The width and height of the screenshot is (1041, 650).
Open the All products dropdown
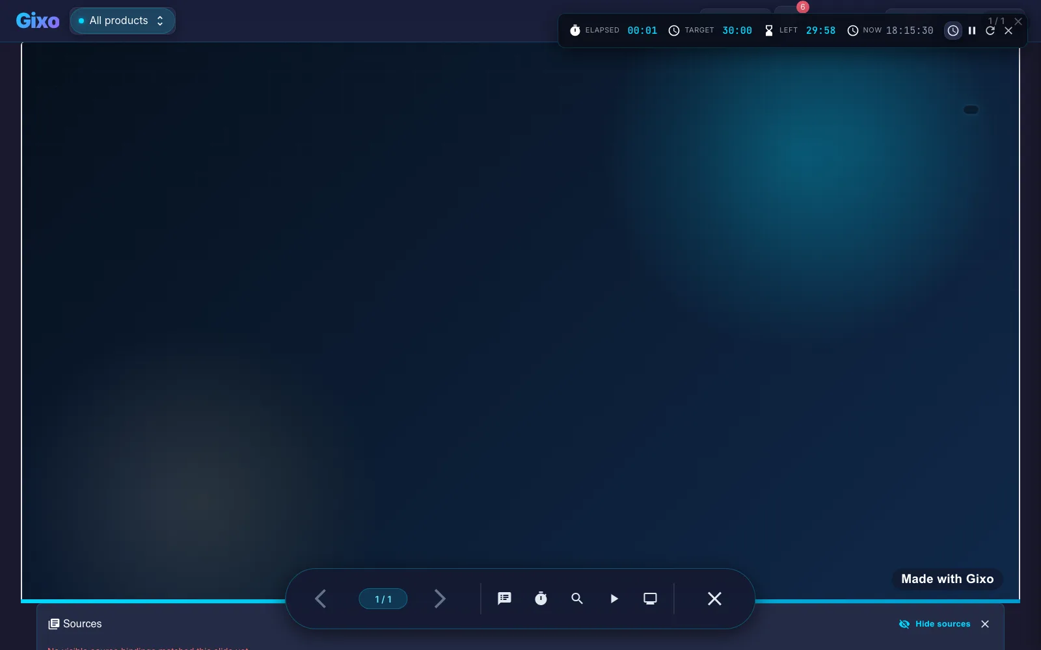(x=122, y=21)
